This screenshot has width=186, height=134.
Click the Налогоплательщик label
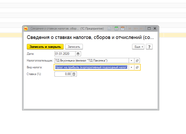coord(40,61)
